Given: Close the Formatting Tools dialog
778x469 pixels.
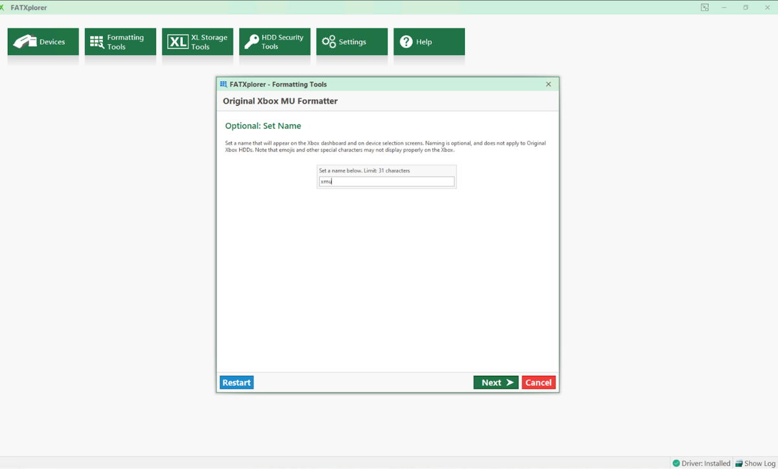Looking at the screenshot, I should click(548, 84).
